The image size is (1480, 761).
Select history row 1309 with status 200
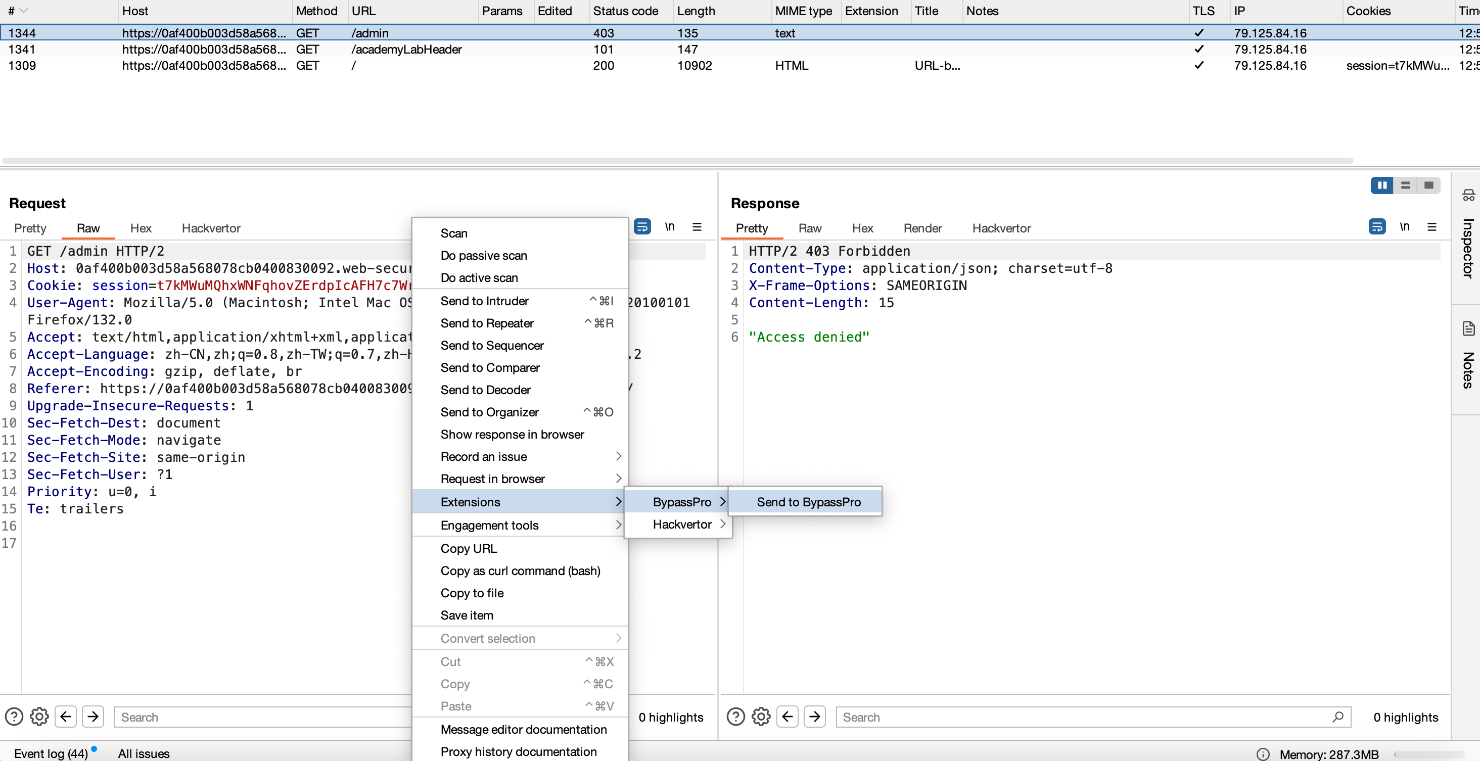[x=740, y=65]
